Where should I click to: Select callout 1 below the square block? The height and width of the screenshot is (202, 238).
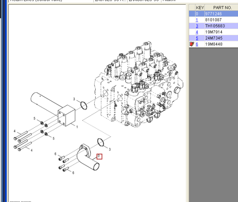pos(77,126)
